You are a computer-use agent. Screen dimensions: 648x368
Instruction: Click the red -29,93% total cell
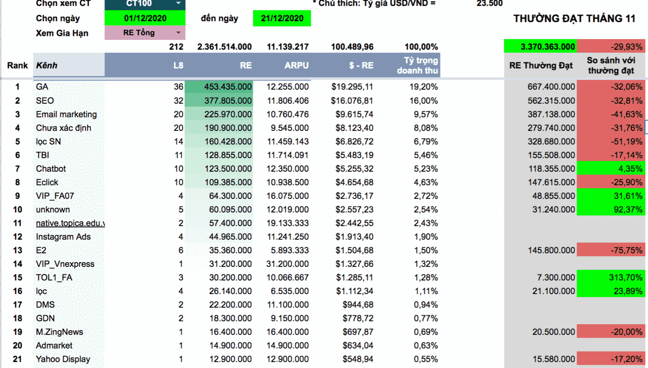(611, 47)
